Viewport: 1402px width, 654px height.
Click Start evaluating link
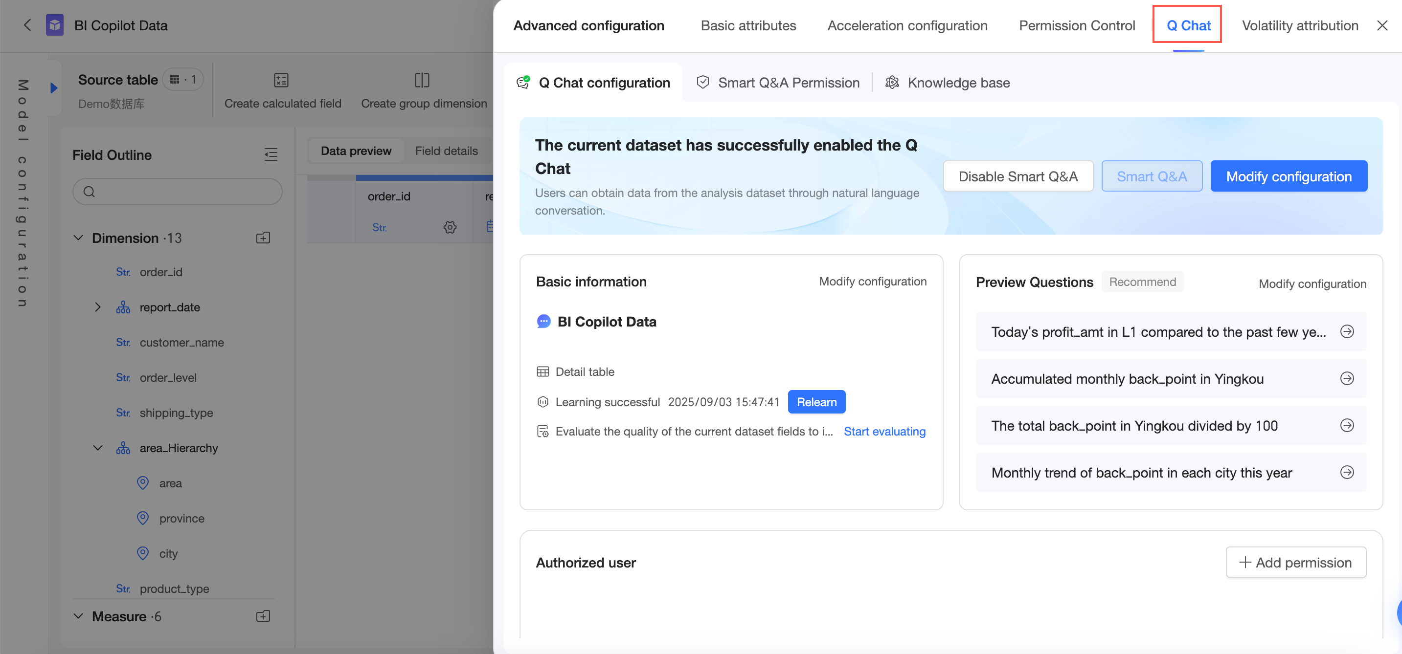[x=884, y=431]
